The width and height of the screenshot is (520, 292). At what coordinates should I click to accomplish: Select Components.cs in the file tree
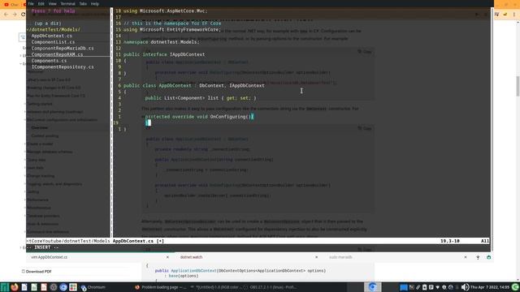[x=49, y=61]
